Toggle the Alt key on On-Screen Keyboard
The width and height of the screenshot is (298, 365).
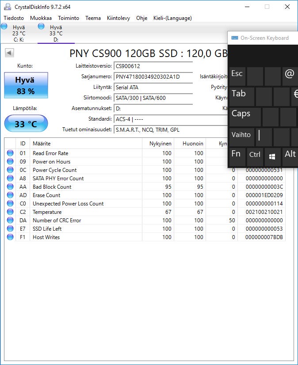point(290,156)
